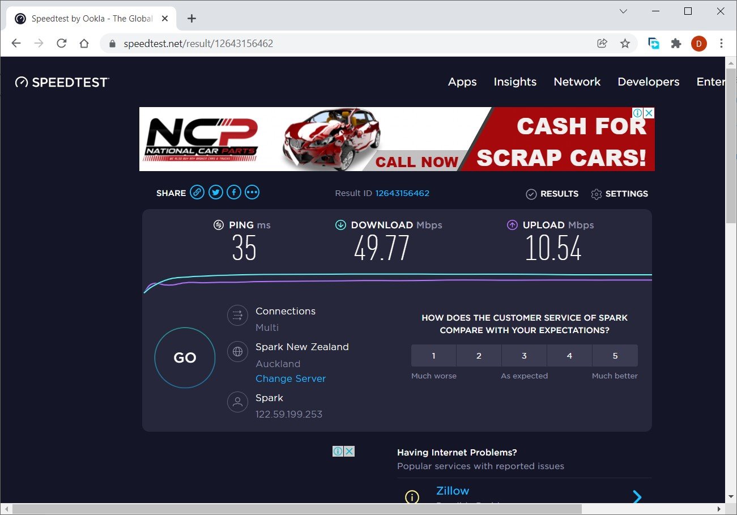Bookmark this page with the star
Viewport: 737px width, 515px height.
click(x=625, y=43)
